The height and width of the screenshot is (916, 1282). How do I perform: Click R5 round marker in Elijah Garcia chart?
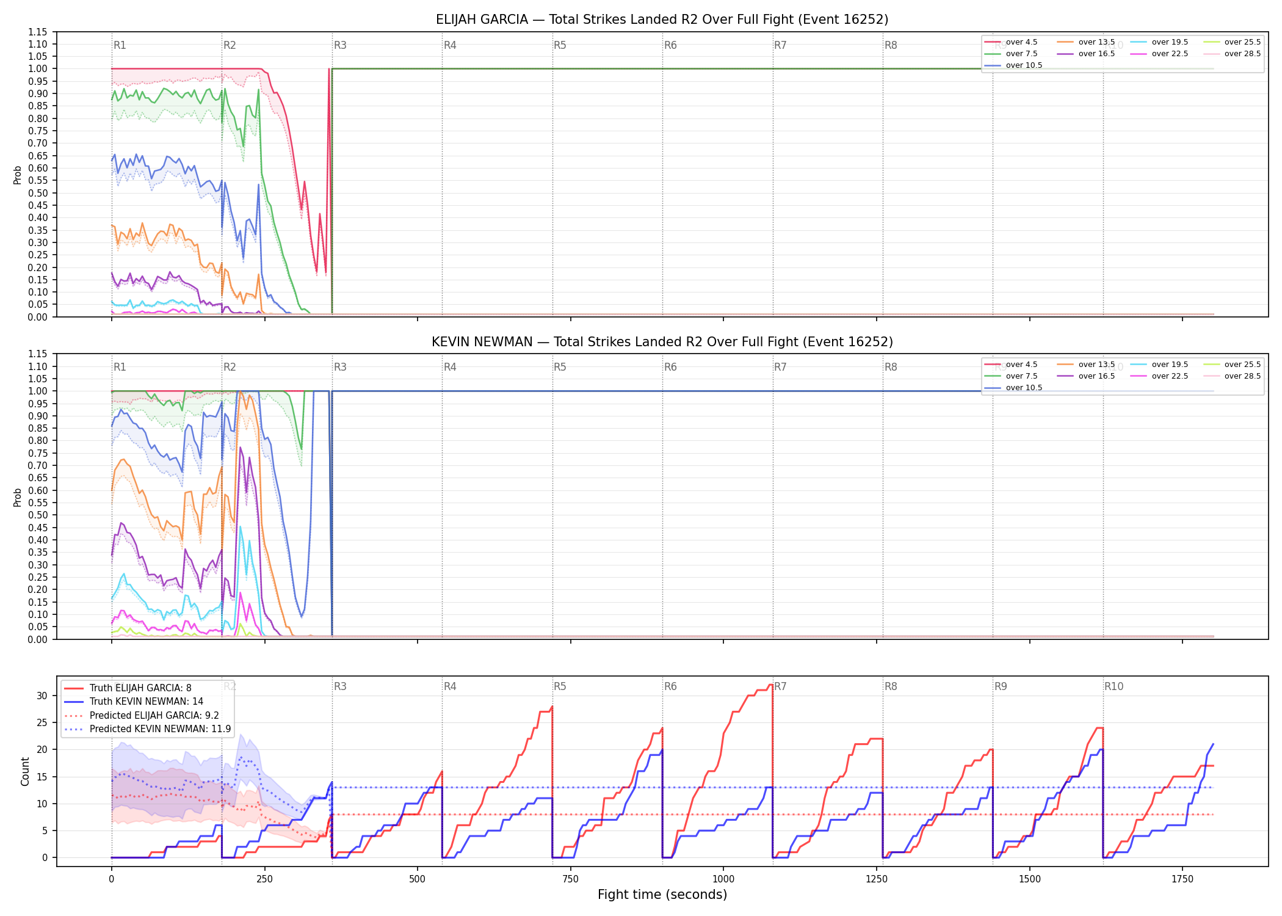tap(560, 45)
